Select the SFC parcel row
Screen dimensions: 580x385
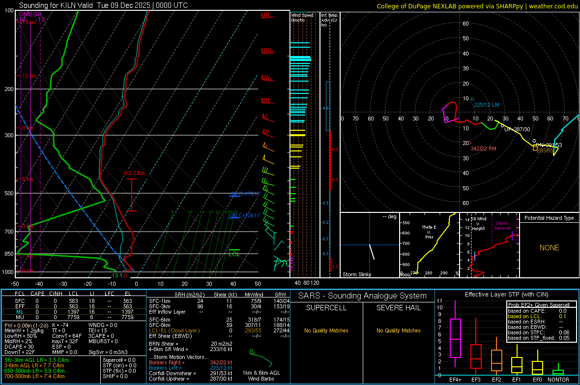pos(74,301)
